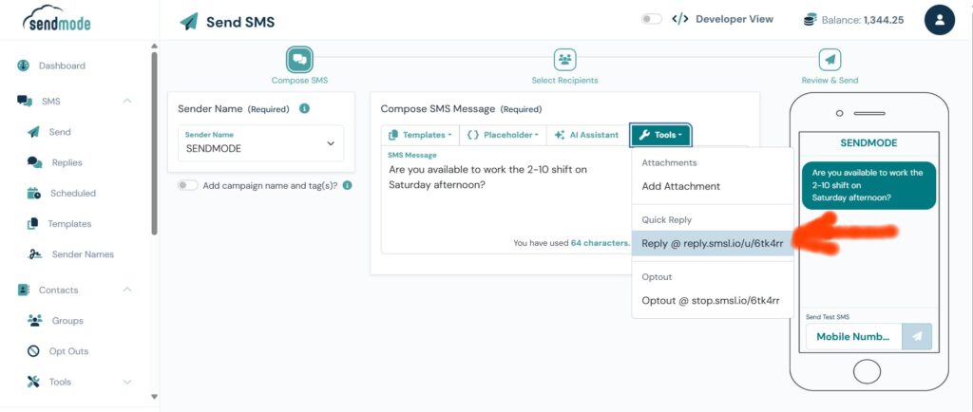Click the Developer View label

click(x=735, y=19)
